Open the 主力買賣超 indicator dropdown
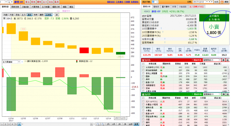Viewport: 231px width, 126px height. [19, 62]
